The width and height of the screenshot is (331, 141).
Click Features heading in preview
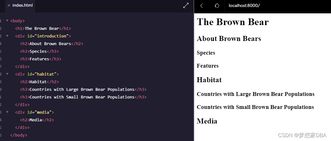tap(207, 66)
